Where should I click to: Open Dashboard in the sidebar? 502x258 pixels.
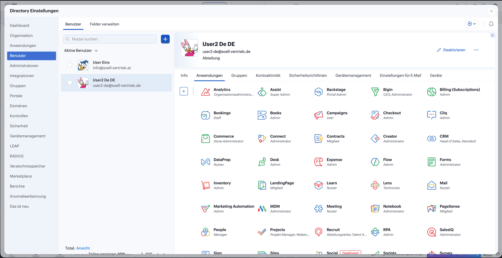click(x=31, y=25)
